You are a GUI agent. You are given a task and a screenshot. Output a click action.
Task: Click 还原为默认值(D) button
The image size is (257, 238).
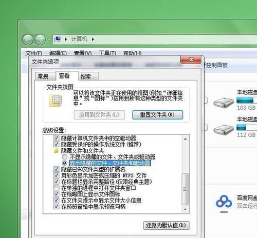166,225
